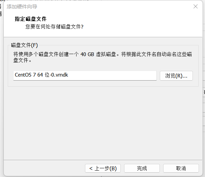
Task: Click the 添加硬件向导 title bar text
Action: pyautogui.click(x=23, y=6)
